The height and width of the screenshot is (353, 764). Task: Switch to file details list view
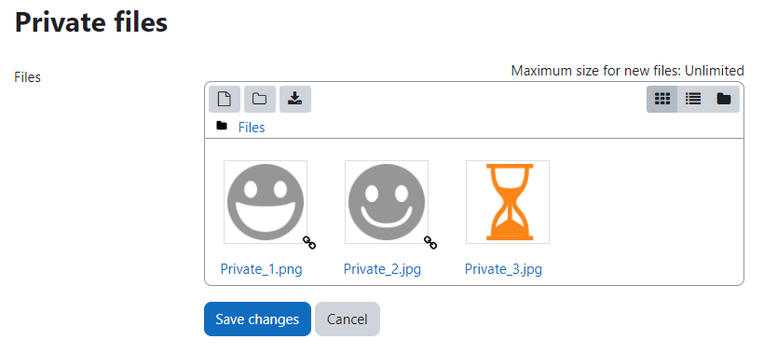pos(693,99)
